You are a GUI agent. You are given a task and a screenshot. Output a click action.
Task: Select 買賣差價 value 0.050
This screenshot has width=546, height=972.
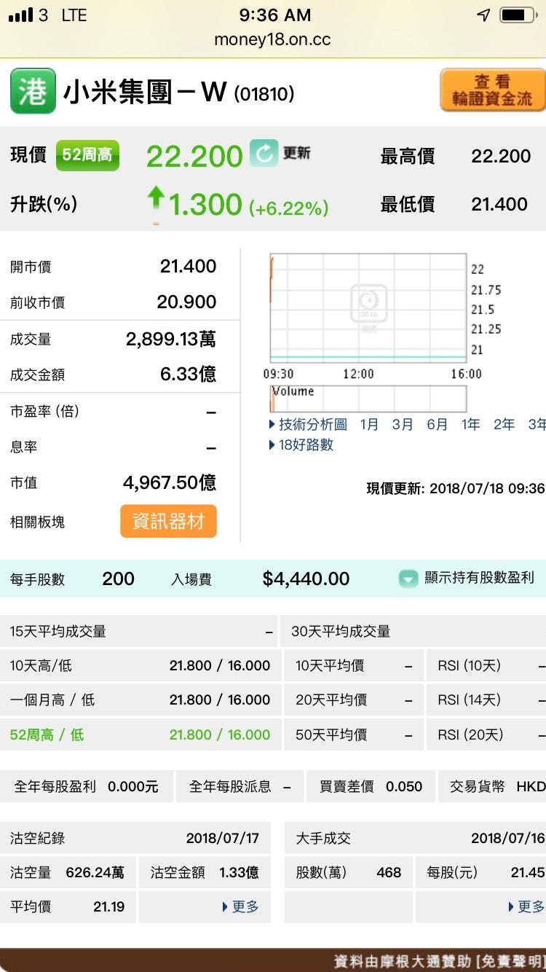pyautogui.click(x=404, y=787)
